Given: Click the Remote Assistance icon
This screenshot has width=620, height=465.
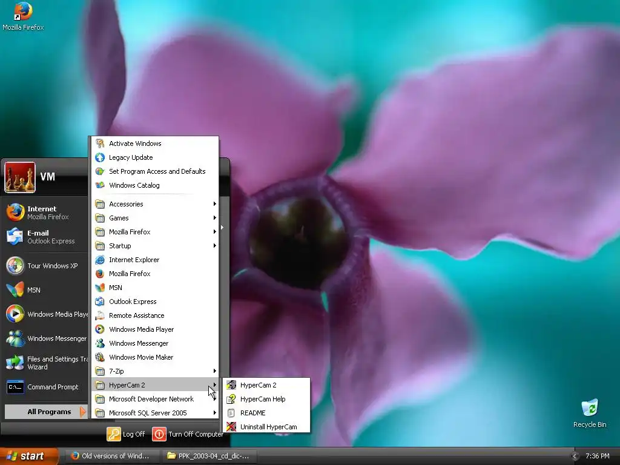Looking at the screenshot, I should (x=100, y=315).
